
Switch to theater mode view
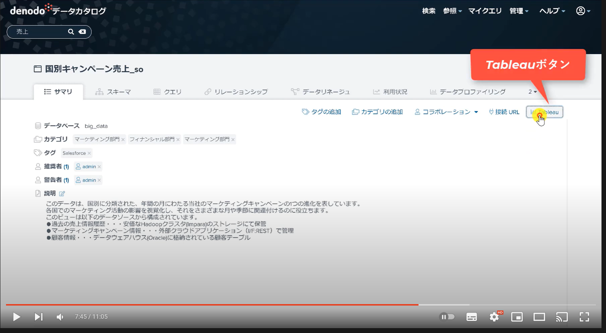coord(539,317)
